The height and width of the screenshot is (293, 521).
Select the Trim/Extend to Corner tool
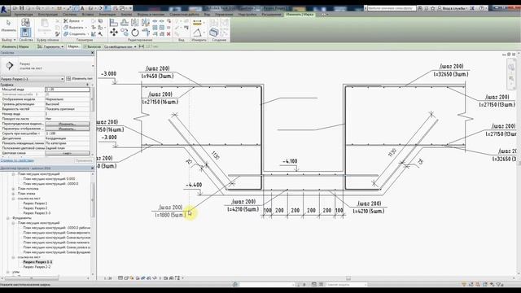pyautogui.click(x=146, y=33)
